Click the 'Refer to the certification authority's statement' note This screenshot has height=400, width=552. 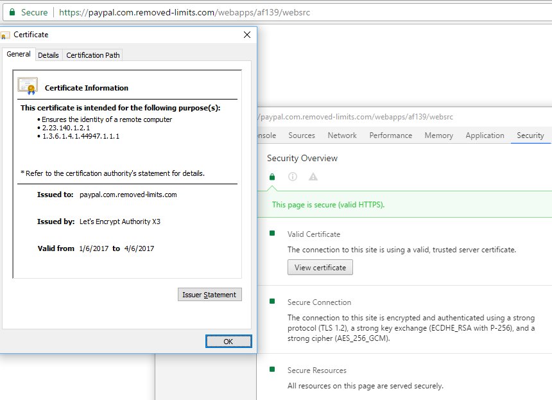point(113,173)
